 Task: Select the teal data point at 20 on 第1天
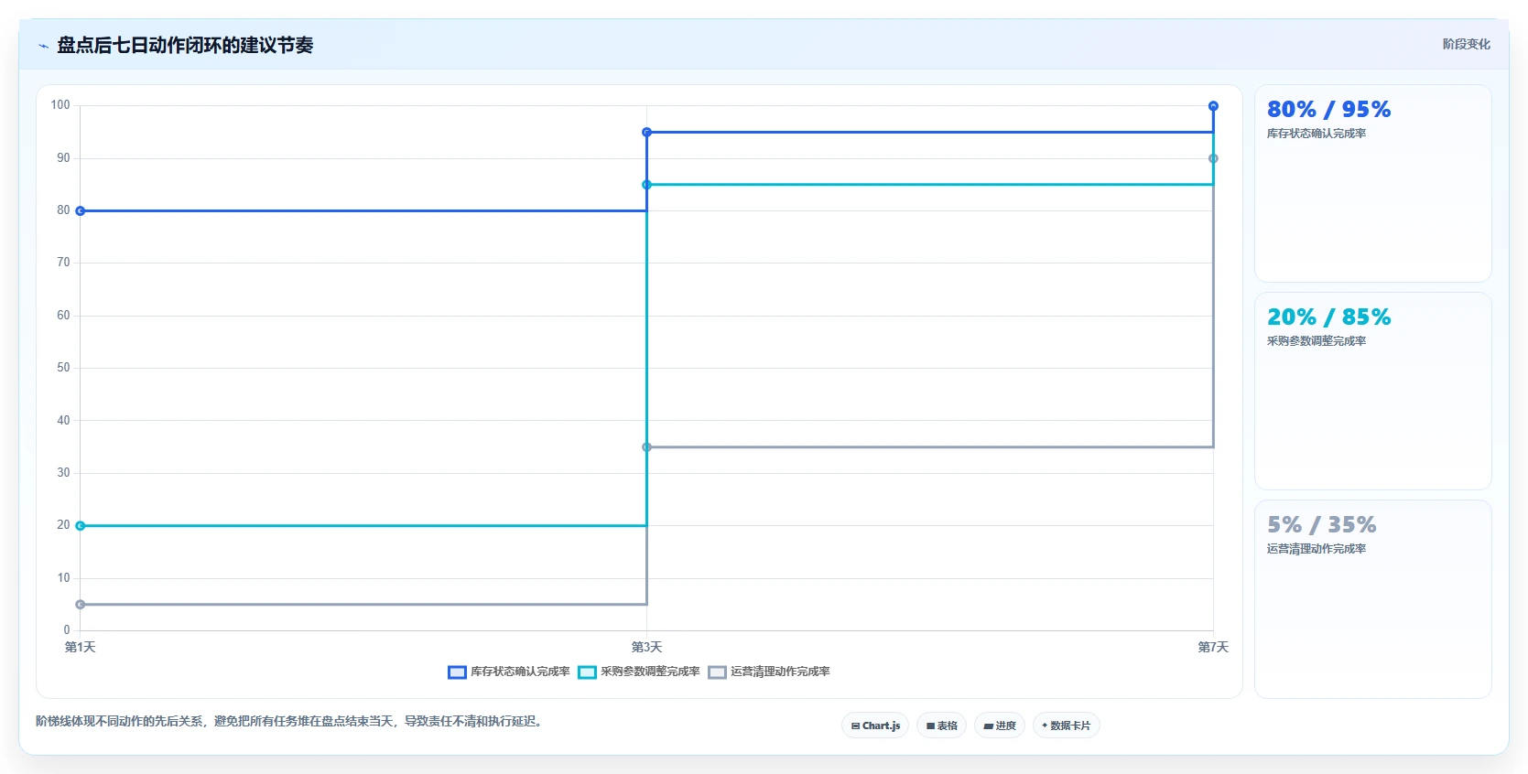tap(81, 526)
